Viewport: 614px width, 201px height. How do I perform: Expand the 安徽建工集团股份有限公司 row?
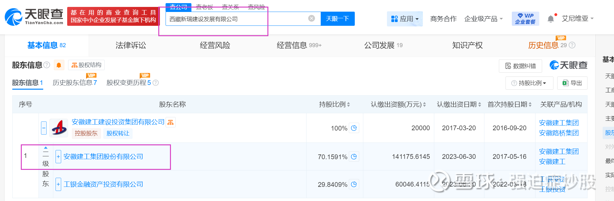58,157
